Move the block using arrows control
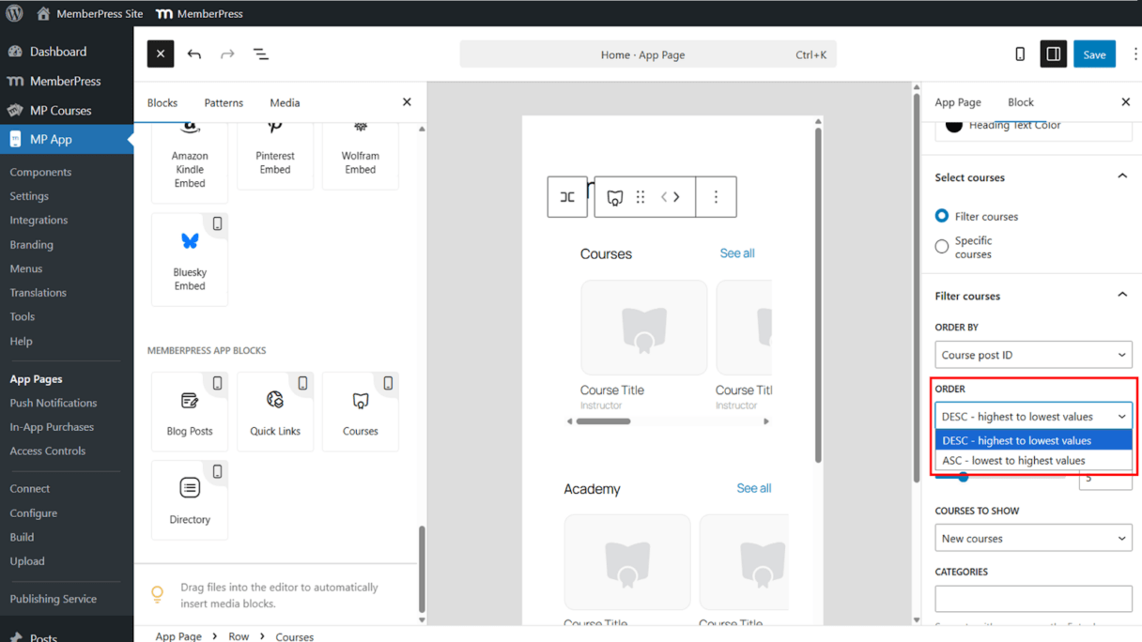Image resolution: width=1142 pixels, height=642 pixels. click(670, 197)
